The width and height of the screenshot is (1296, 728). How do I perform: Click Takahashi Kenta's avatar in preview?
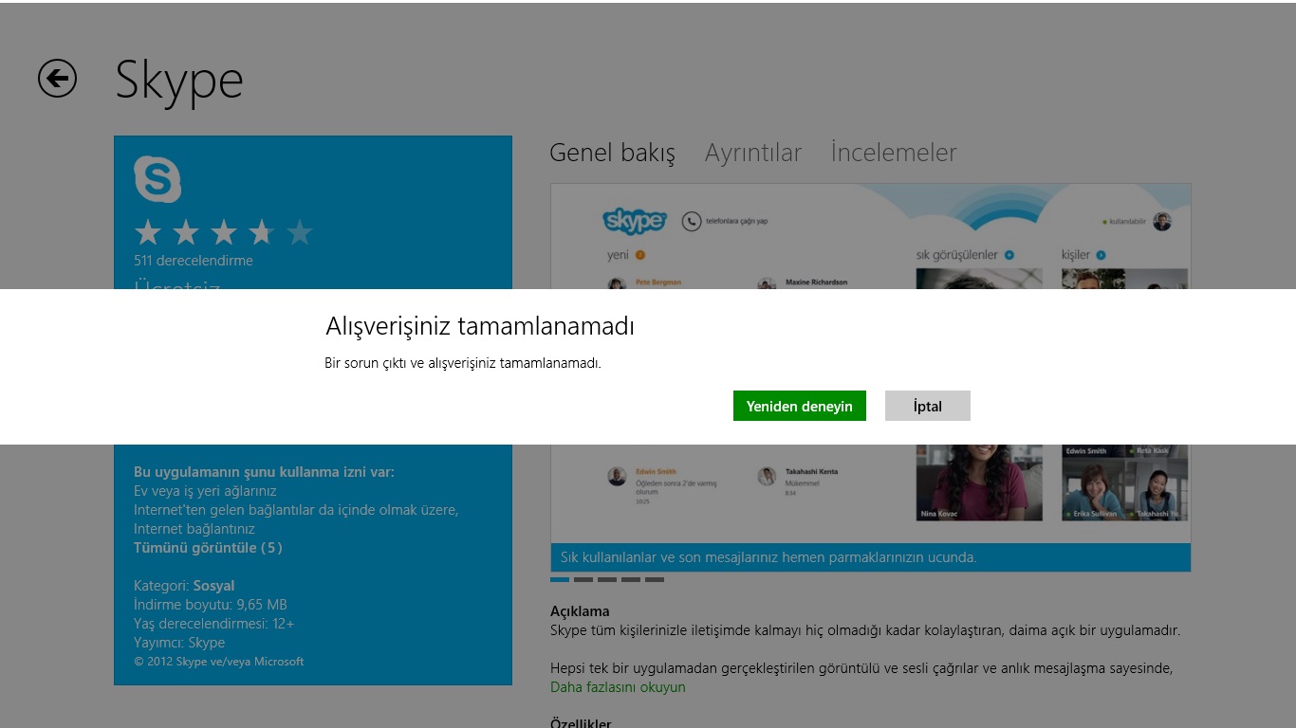point(767,477)
